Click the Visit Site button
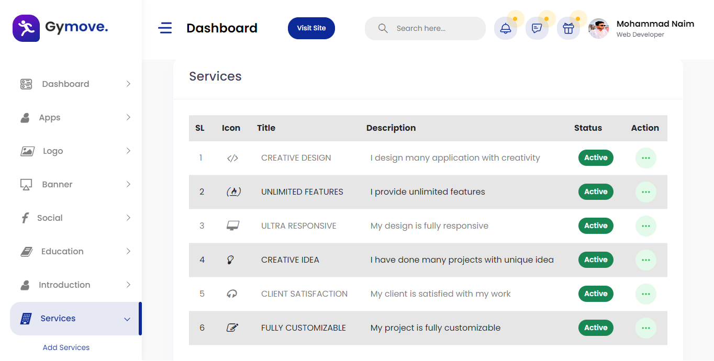This screenshot has width=714, height=361. [x=311, y=28]
